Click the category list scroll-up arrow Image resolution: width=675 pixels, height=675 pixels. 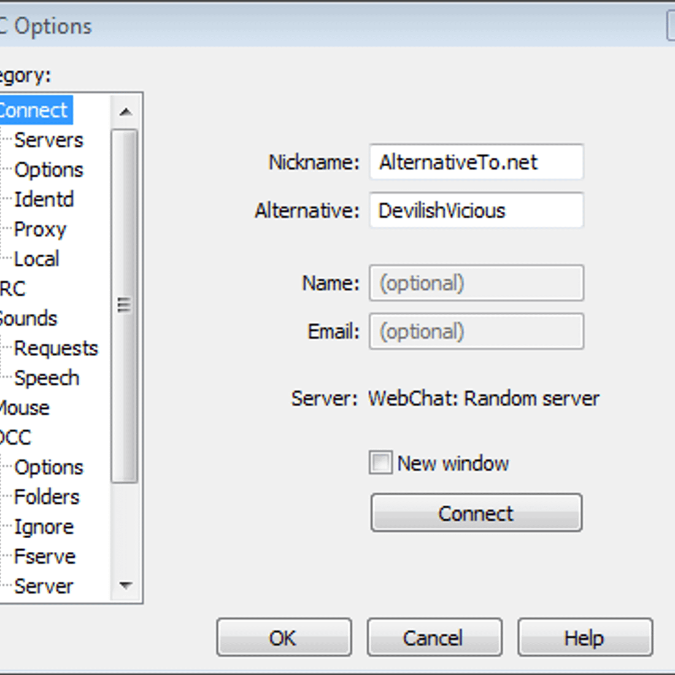[125, 112]
